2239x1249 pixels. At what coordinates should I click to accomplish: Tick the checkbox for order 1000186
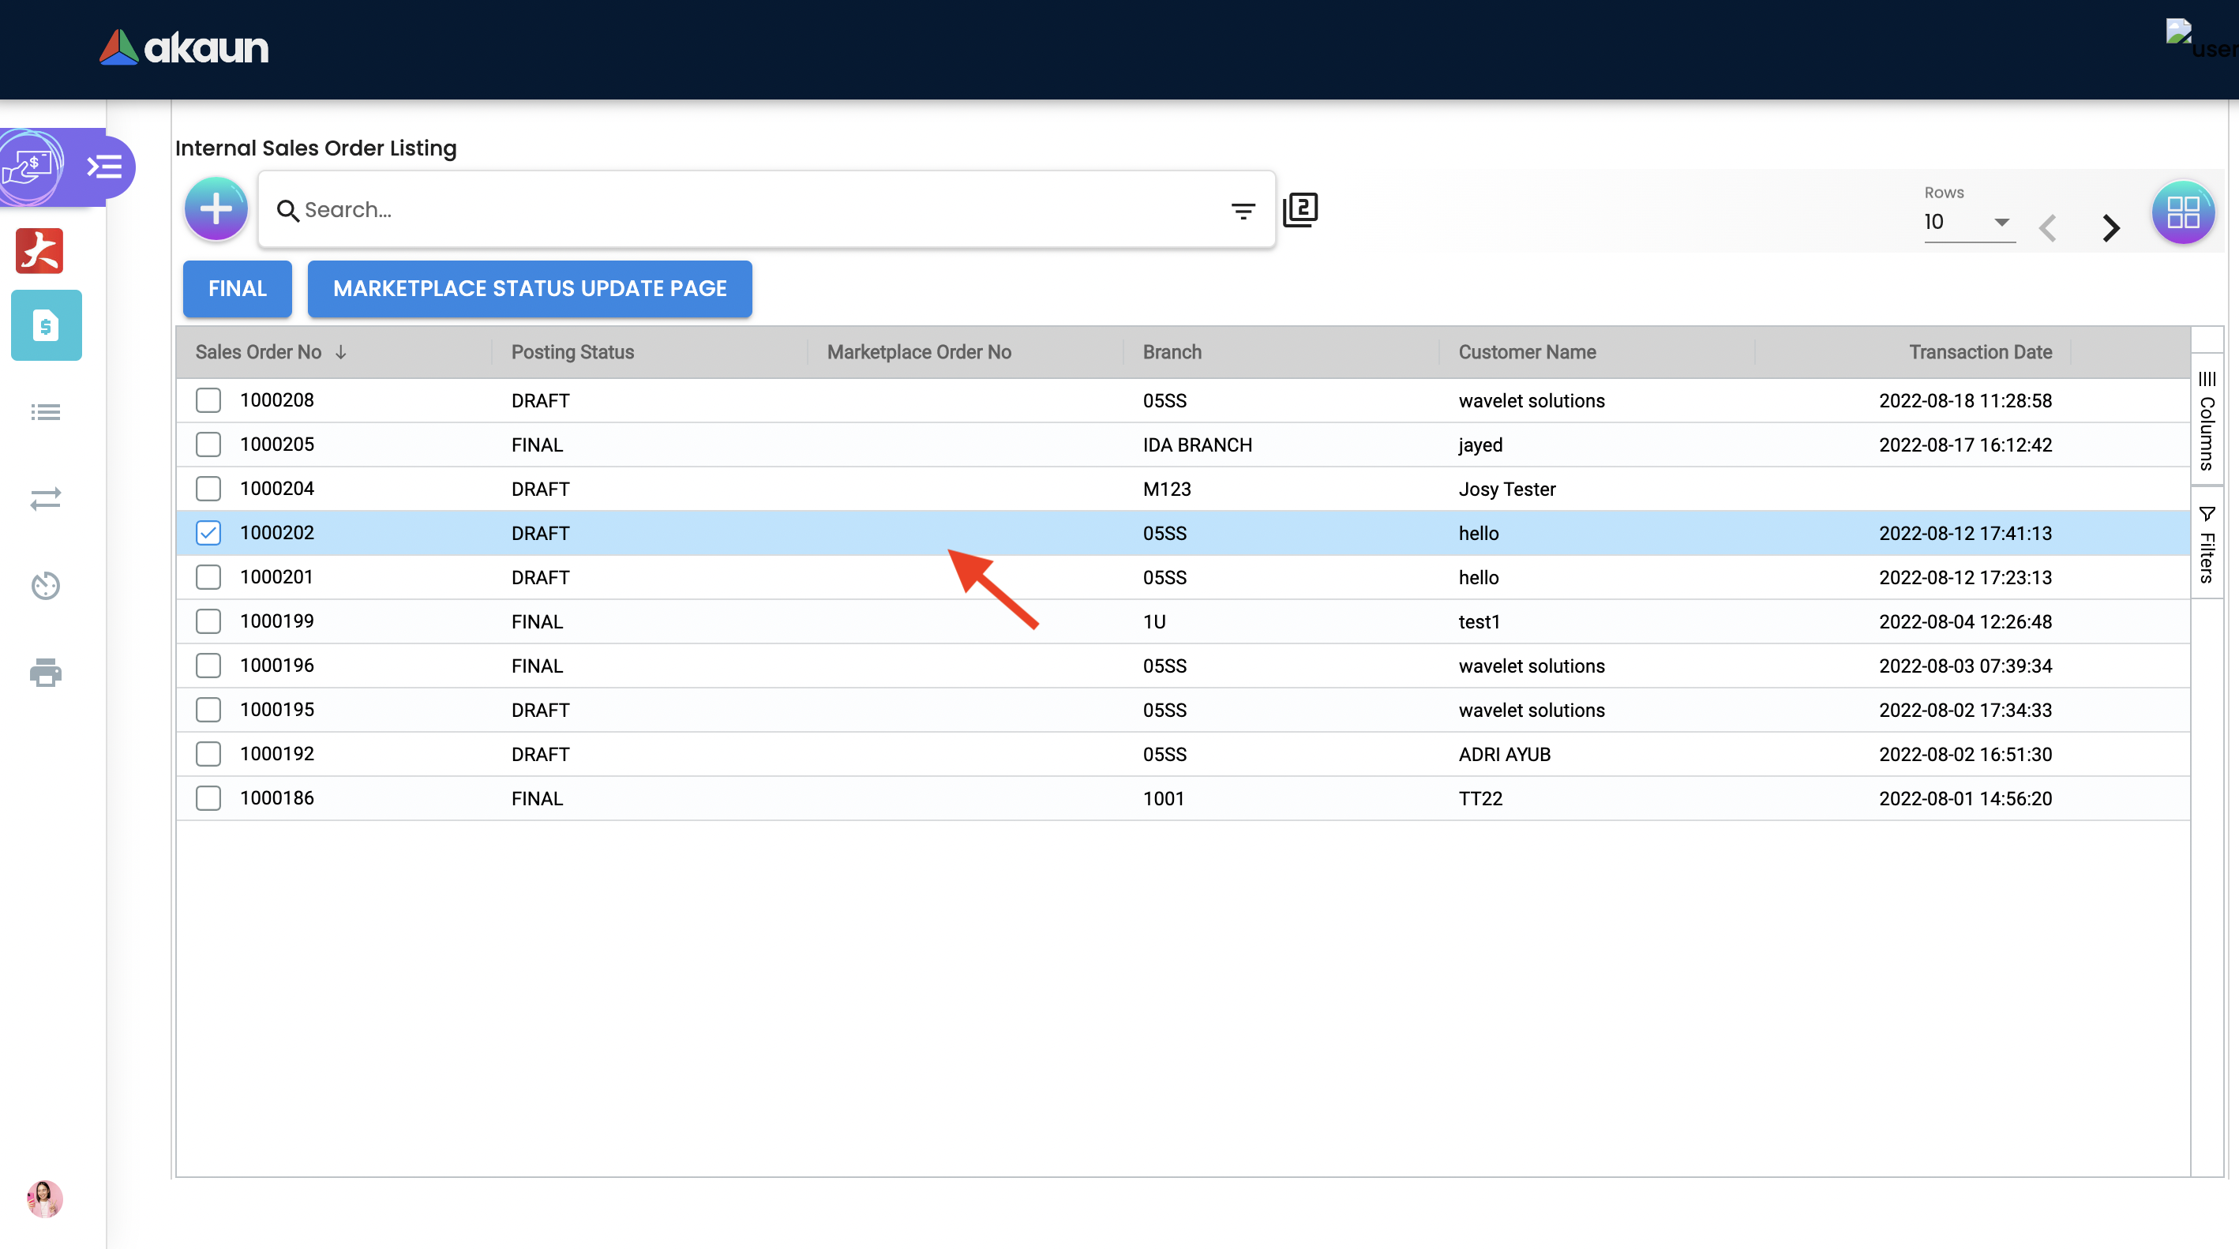pyautogui.click(x=208, y=798)
